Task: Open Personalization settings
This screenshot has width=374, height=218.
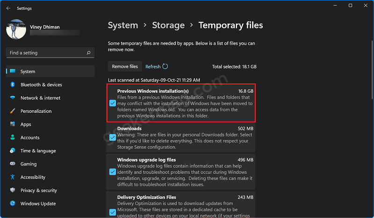Action: tap(50, 111)
